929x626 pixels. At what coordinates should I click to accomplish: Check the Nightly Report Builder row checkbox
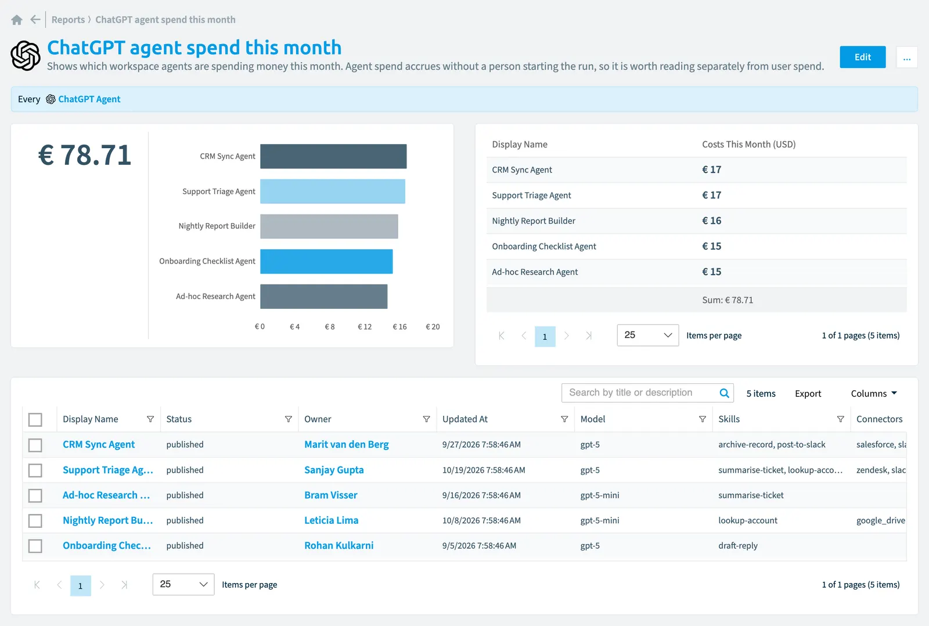(35, 521)
